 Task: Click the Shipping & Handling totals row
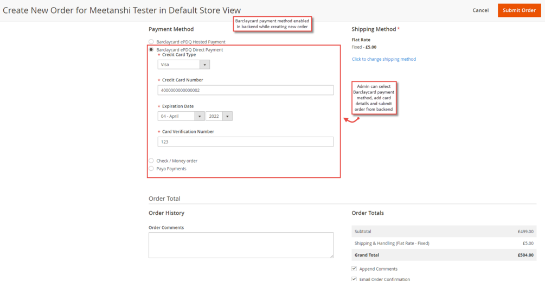[x=444, y=243]
